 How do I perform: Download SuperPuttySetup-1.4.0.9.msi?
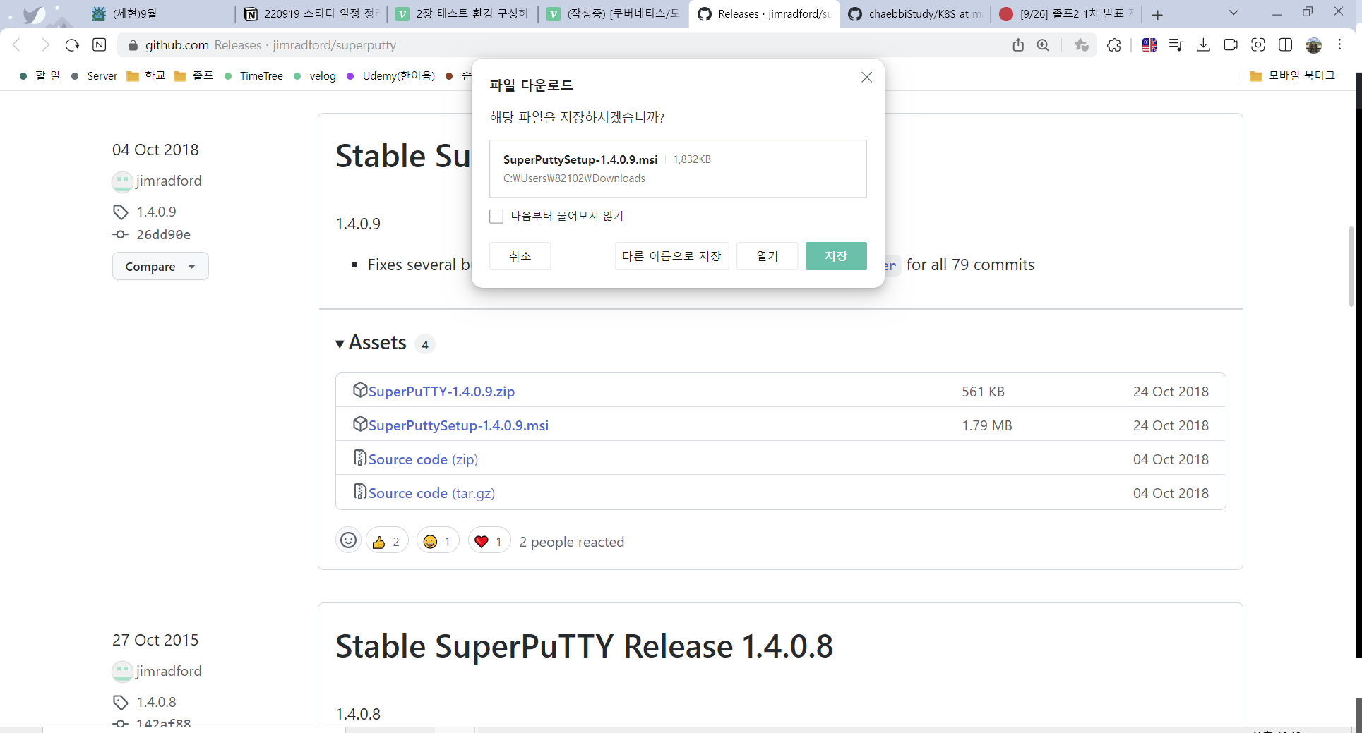(458, 425)
